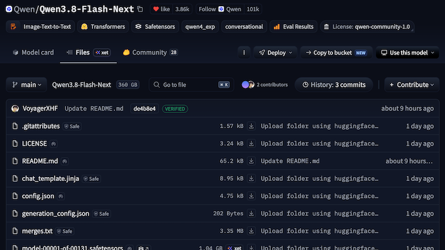Open the generation_config.json file

[x=55, y=214]
